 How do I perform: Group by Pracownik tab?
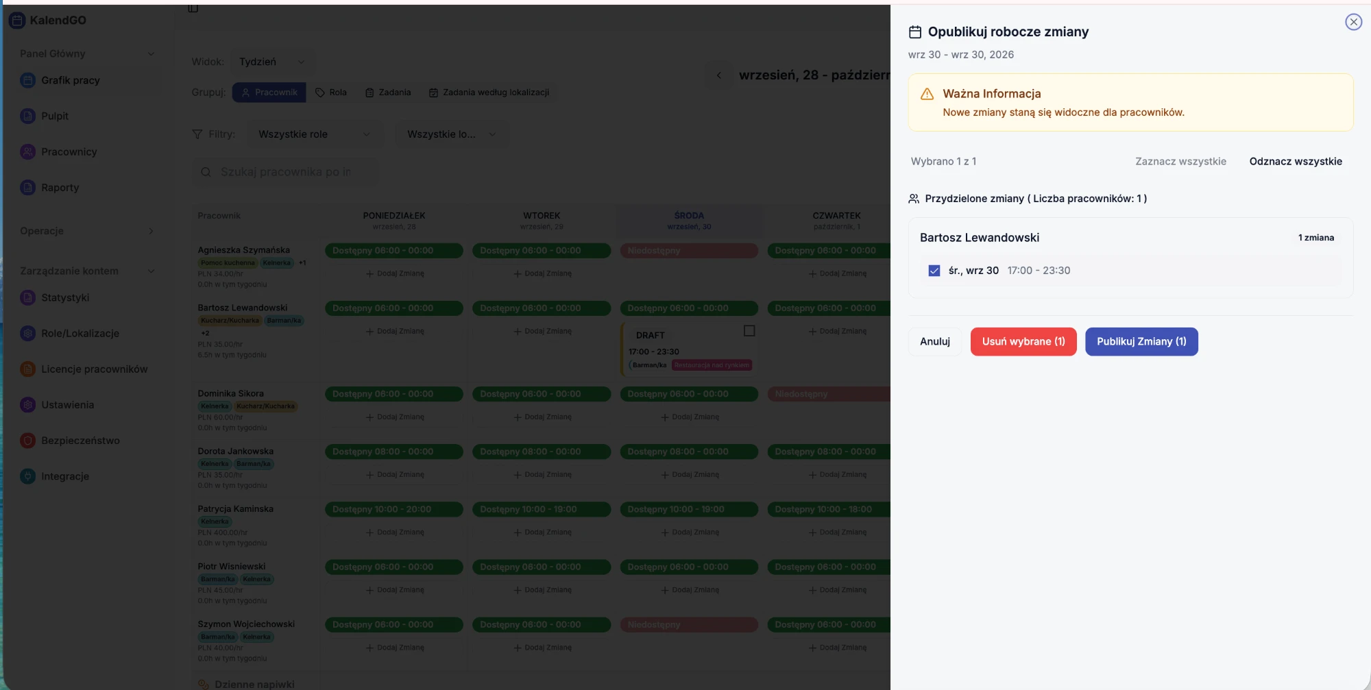point(269,93)
